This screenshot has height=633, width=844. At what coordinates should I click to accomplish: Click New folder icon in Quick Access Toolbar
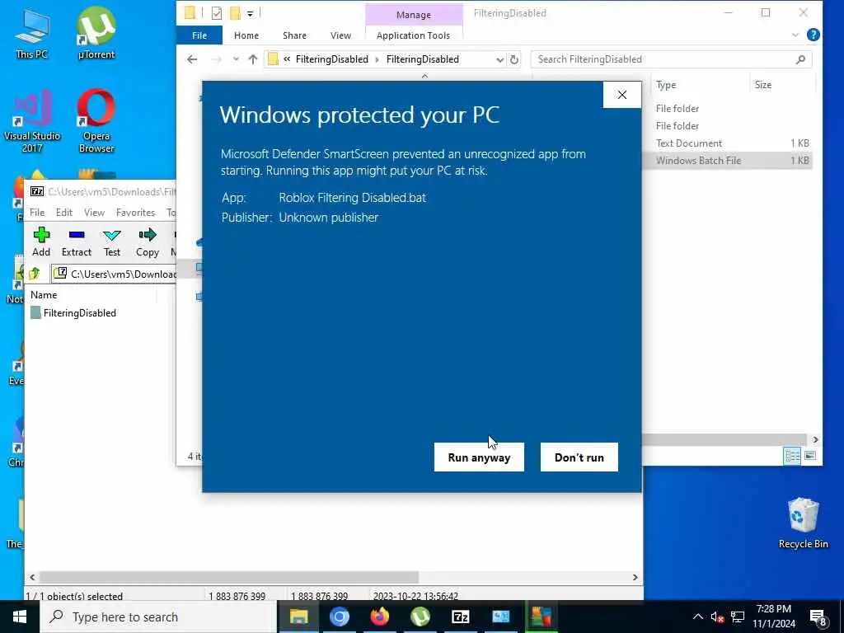pyautogui.click(x=235, y=13)
